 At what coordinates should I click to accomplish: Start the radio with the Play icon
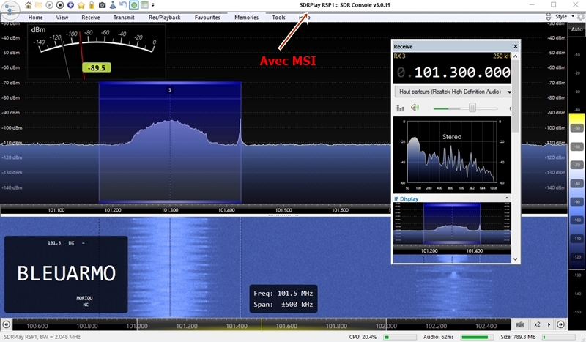[49, 5]
